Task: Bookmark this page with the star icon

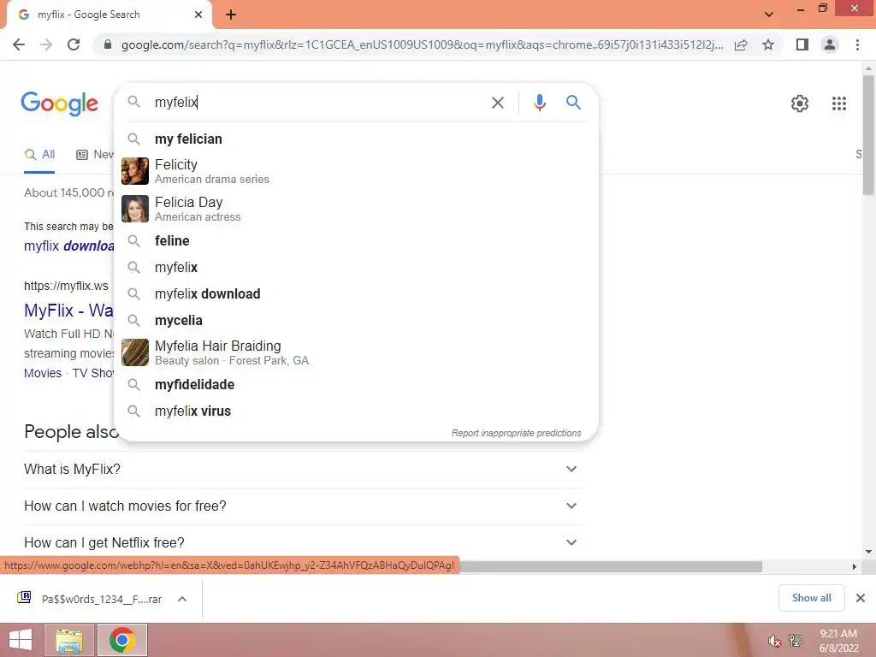Action: click(768, 44)
